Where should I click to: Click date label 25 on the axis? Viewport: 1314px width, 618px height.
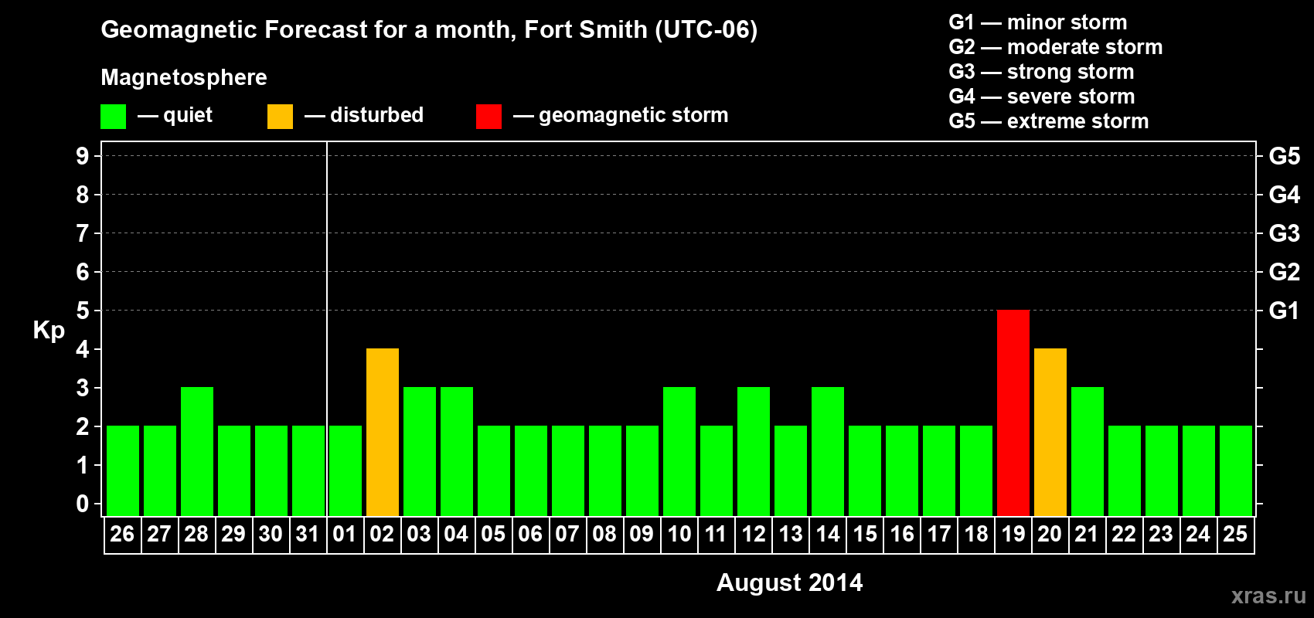click(x=1235, y=534)
